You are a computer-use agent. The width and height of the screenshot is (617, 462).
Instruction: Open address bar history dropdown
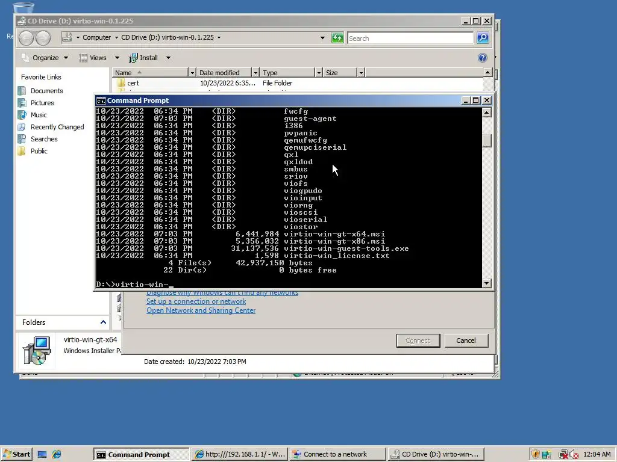coord(323,38)
